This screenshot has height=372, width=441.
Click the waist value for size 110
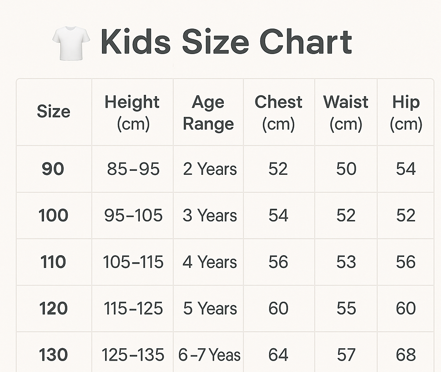pyautogui.click(x=346, y=262)
